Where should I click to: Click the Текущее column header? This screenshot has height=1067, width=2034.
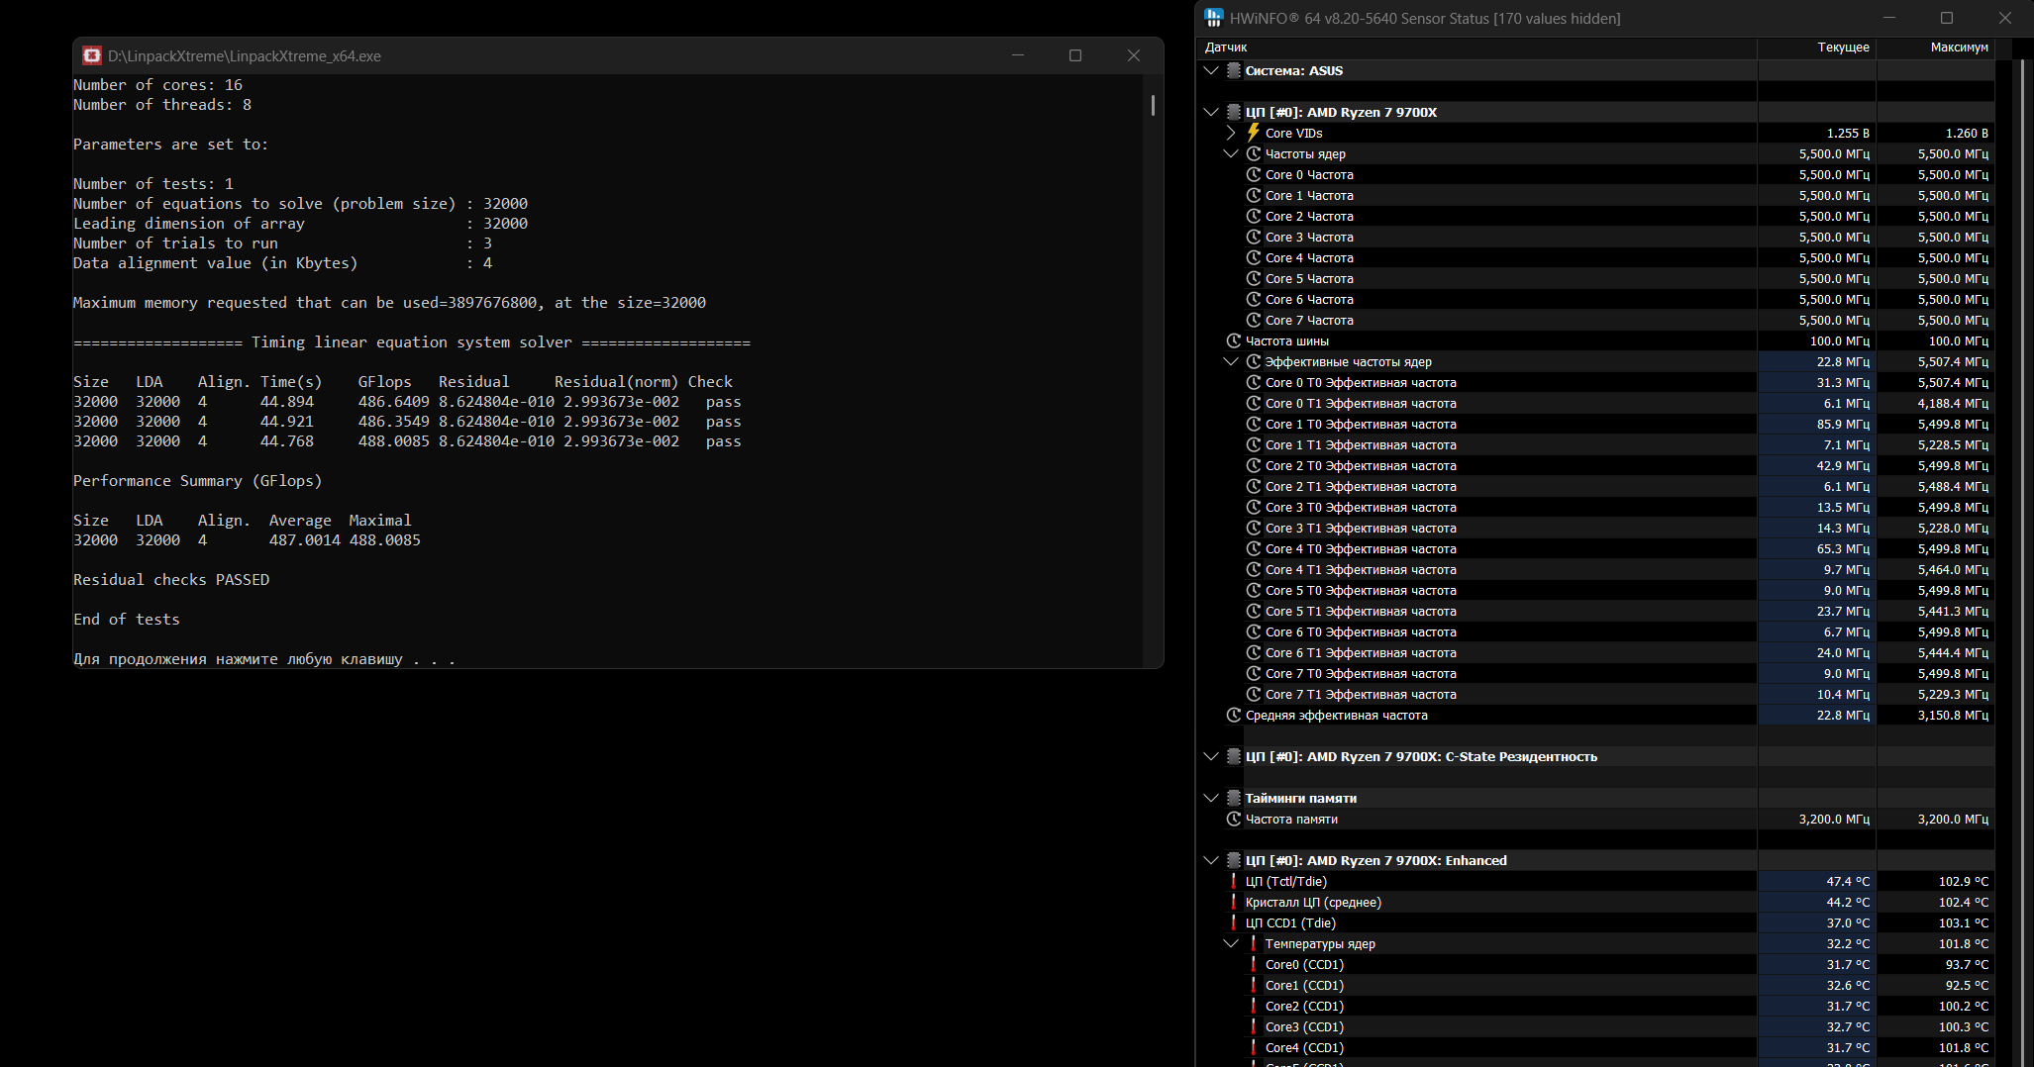[x=1817, y=48]
